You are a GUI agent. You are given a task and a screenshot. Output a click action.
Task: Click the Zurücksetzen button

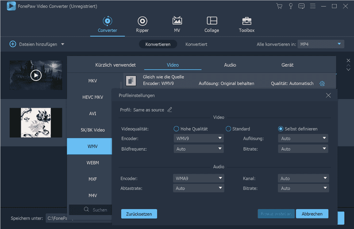pos(139,214)
